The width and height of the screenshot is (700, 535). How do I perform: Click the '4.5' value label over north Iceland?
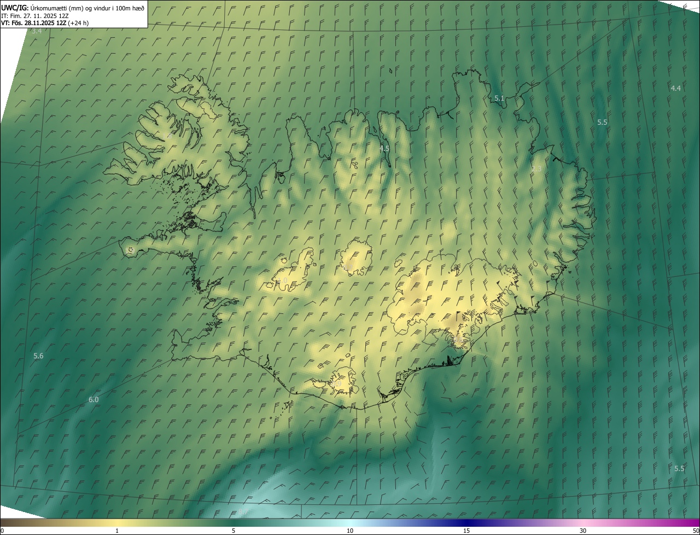point(384,148)
